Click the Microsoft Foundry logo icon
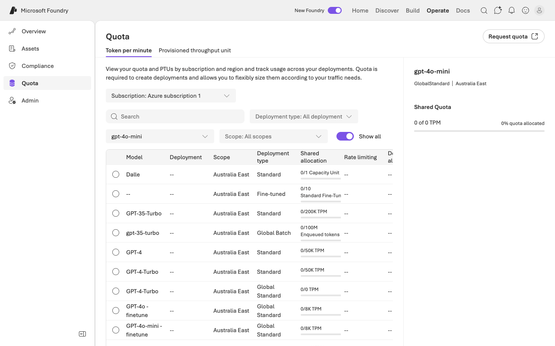The width and height of the screenshot is (555, 346). tap(13, 10)
